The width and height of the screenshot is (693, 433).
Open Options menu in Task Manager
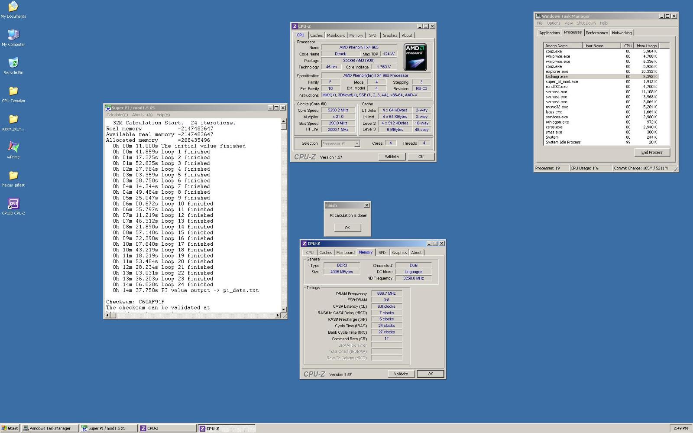pyautogui.click(x=553, y=23)
